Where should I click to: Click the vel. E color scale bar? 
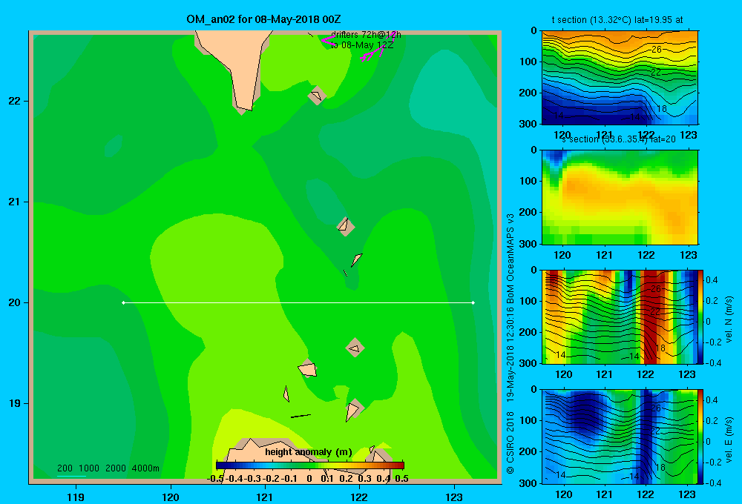click(x=701, y=437)
